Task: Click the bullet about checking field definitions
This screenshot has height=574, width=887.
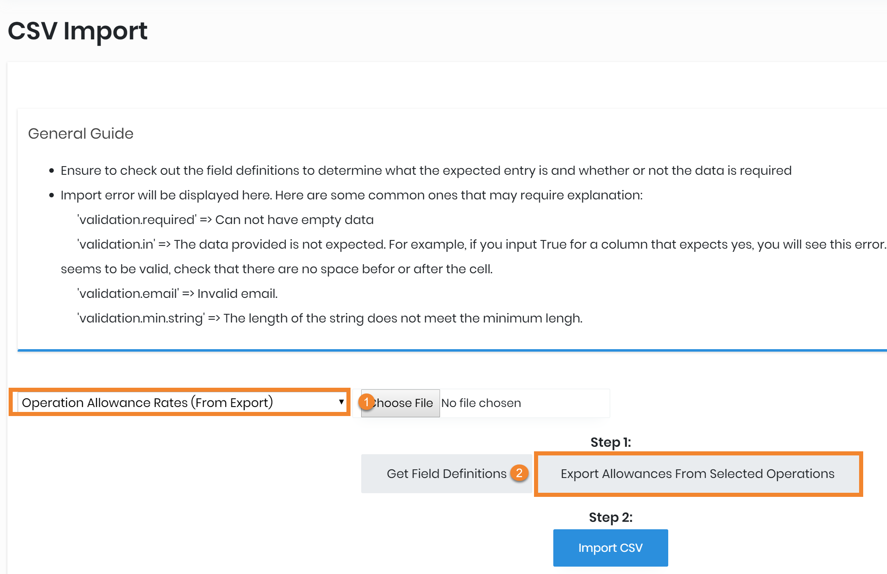Action: 426,171
